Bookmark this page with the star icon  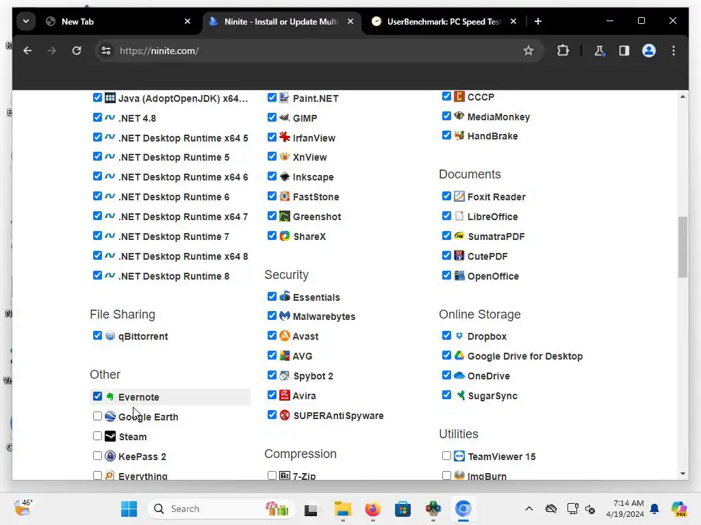tap(528, 51)
